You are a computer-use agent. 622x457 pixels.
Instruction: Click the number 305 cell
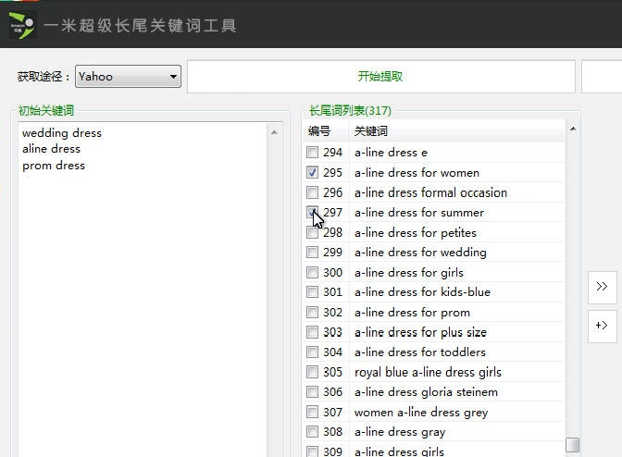(332, 372)
